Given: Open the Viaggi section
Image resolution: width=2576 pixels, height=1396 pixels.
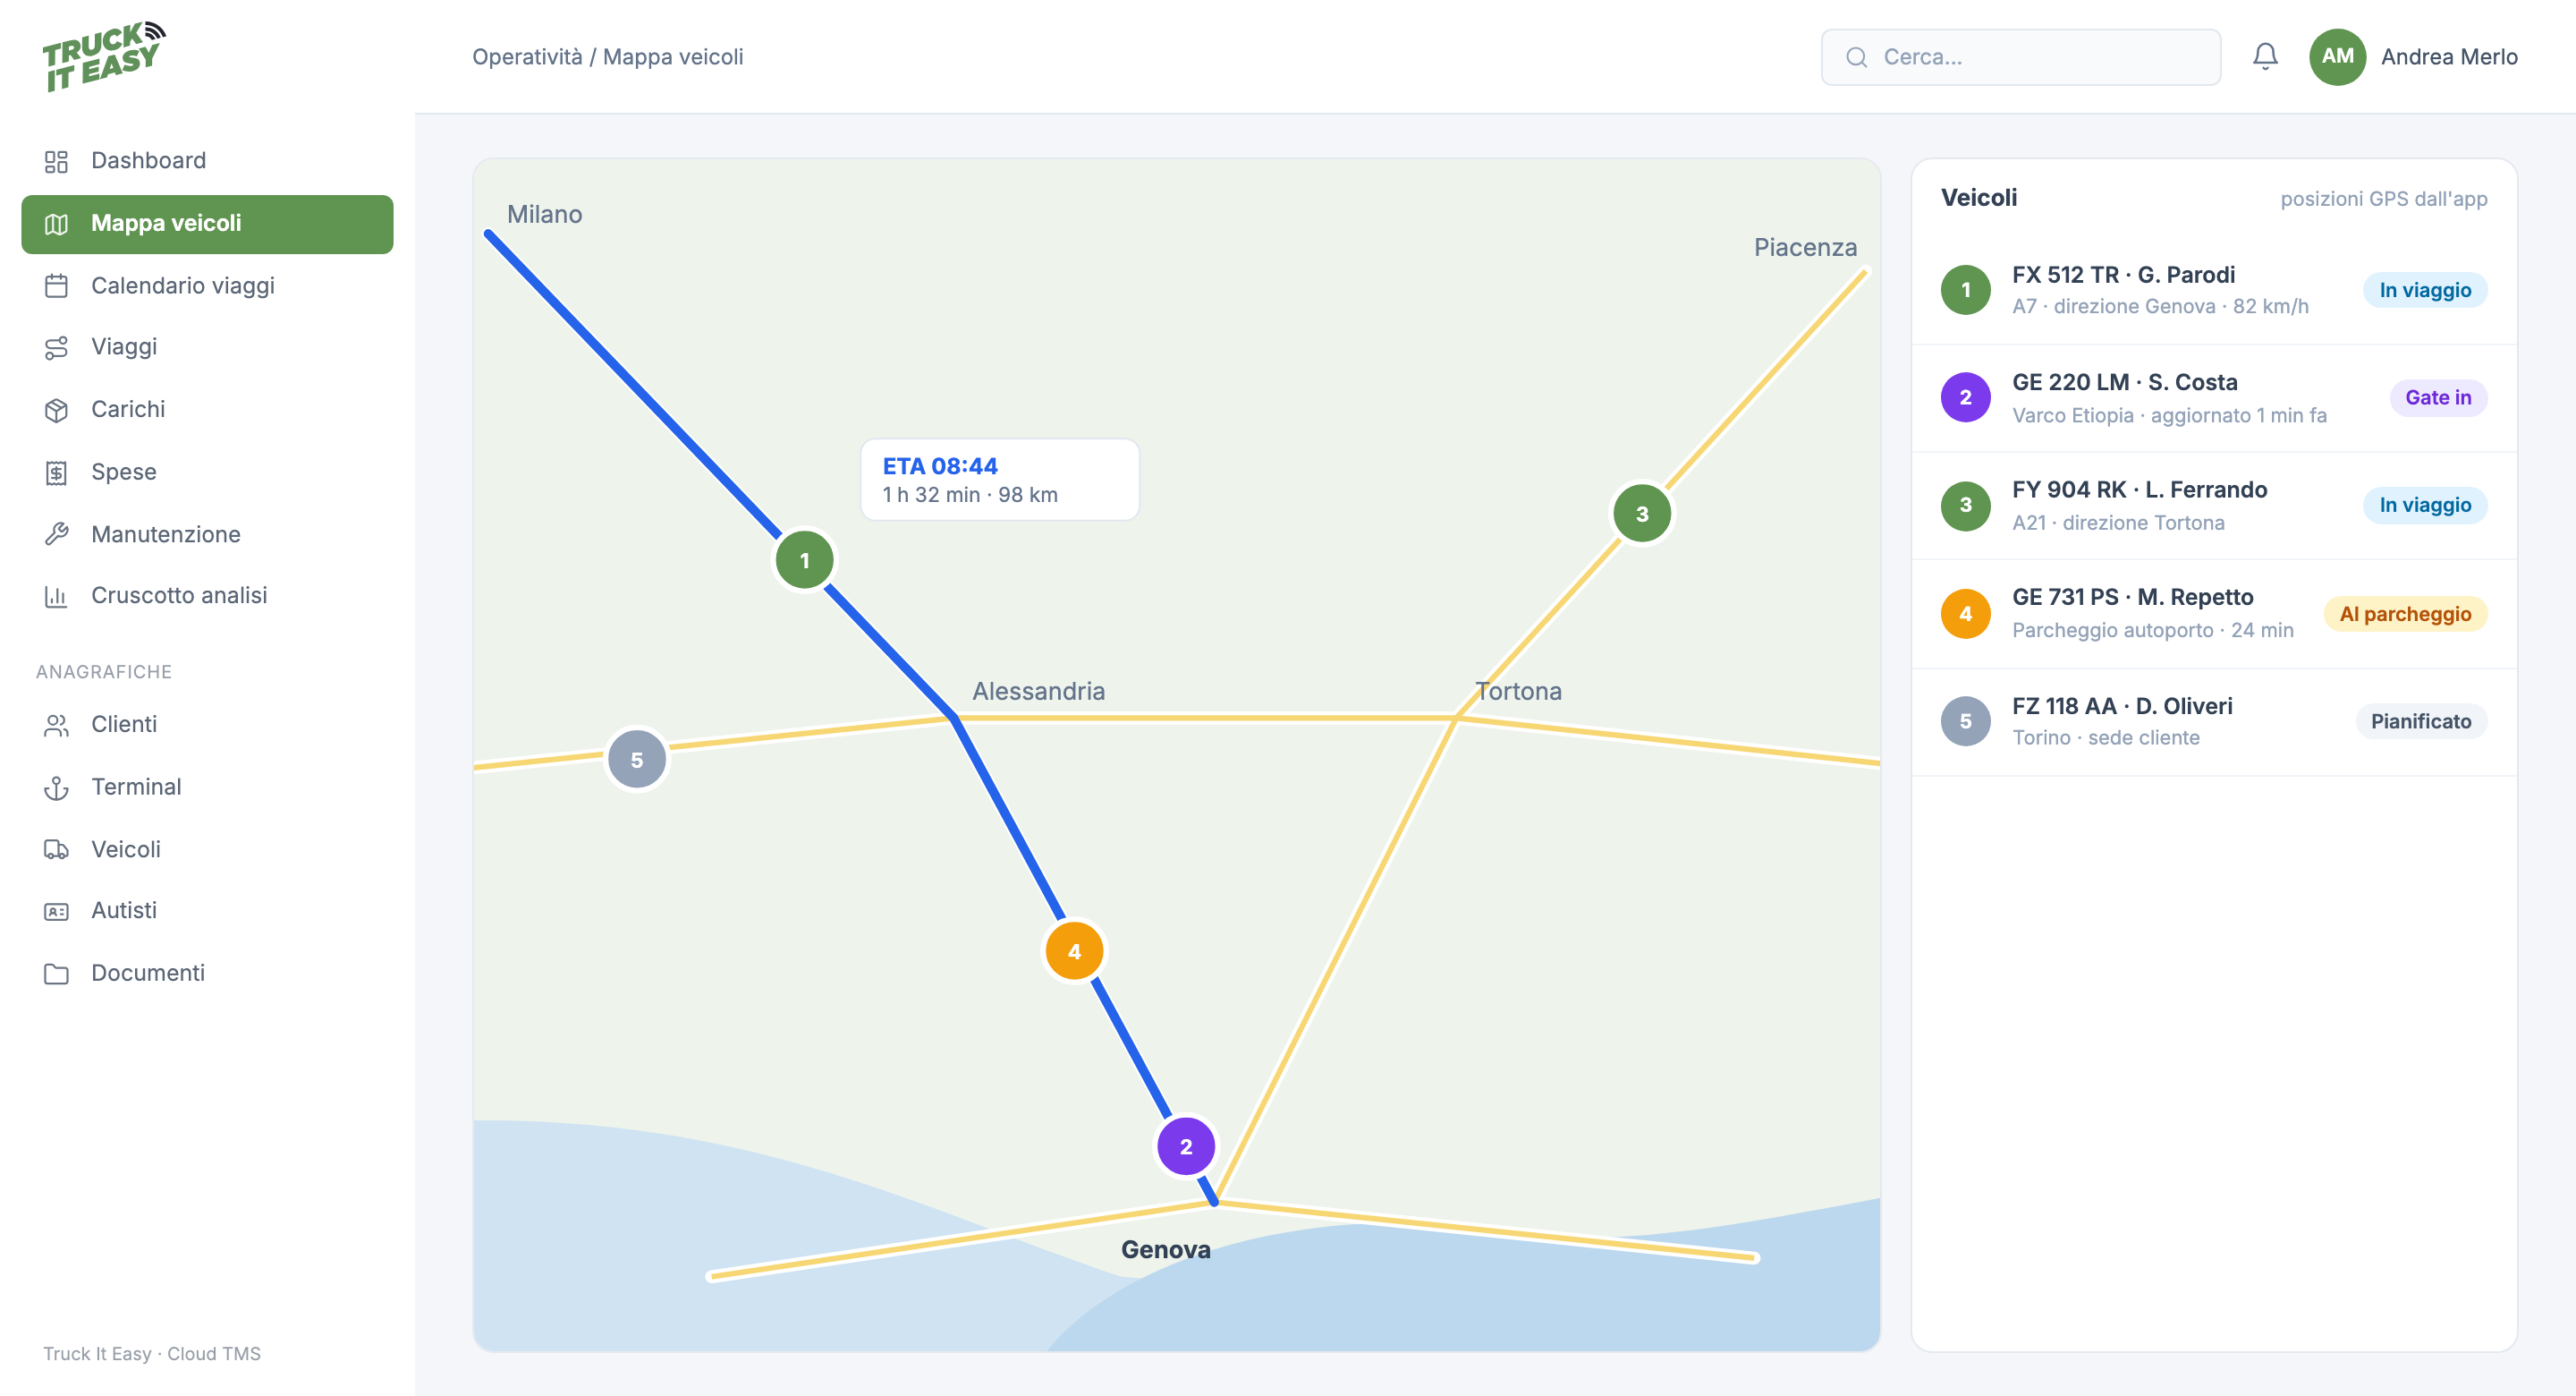Looking at the screenshot, I should point(207,347).
